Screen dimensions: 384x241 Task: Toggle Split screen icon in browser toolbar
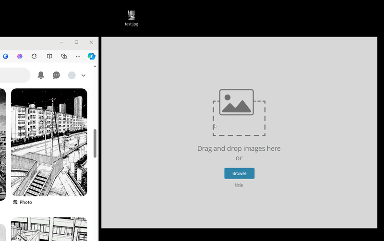point(49,56)
